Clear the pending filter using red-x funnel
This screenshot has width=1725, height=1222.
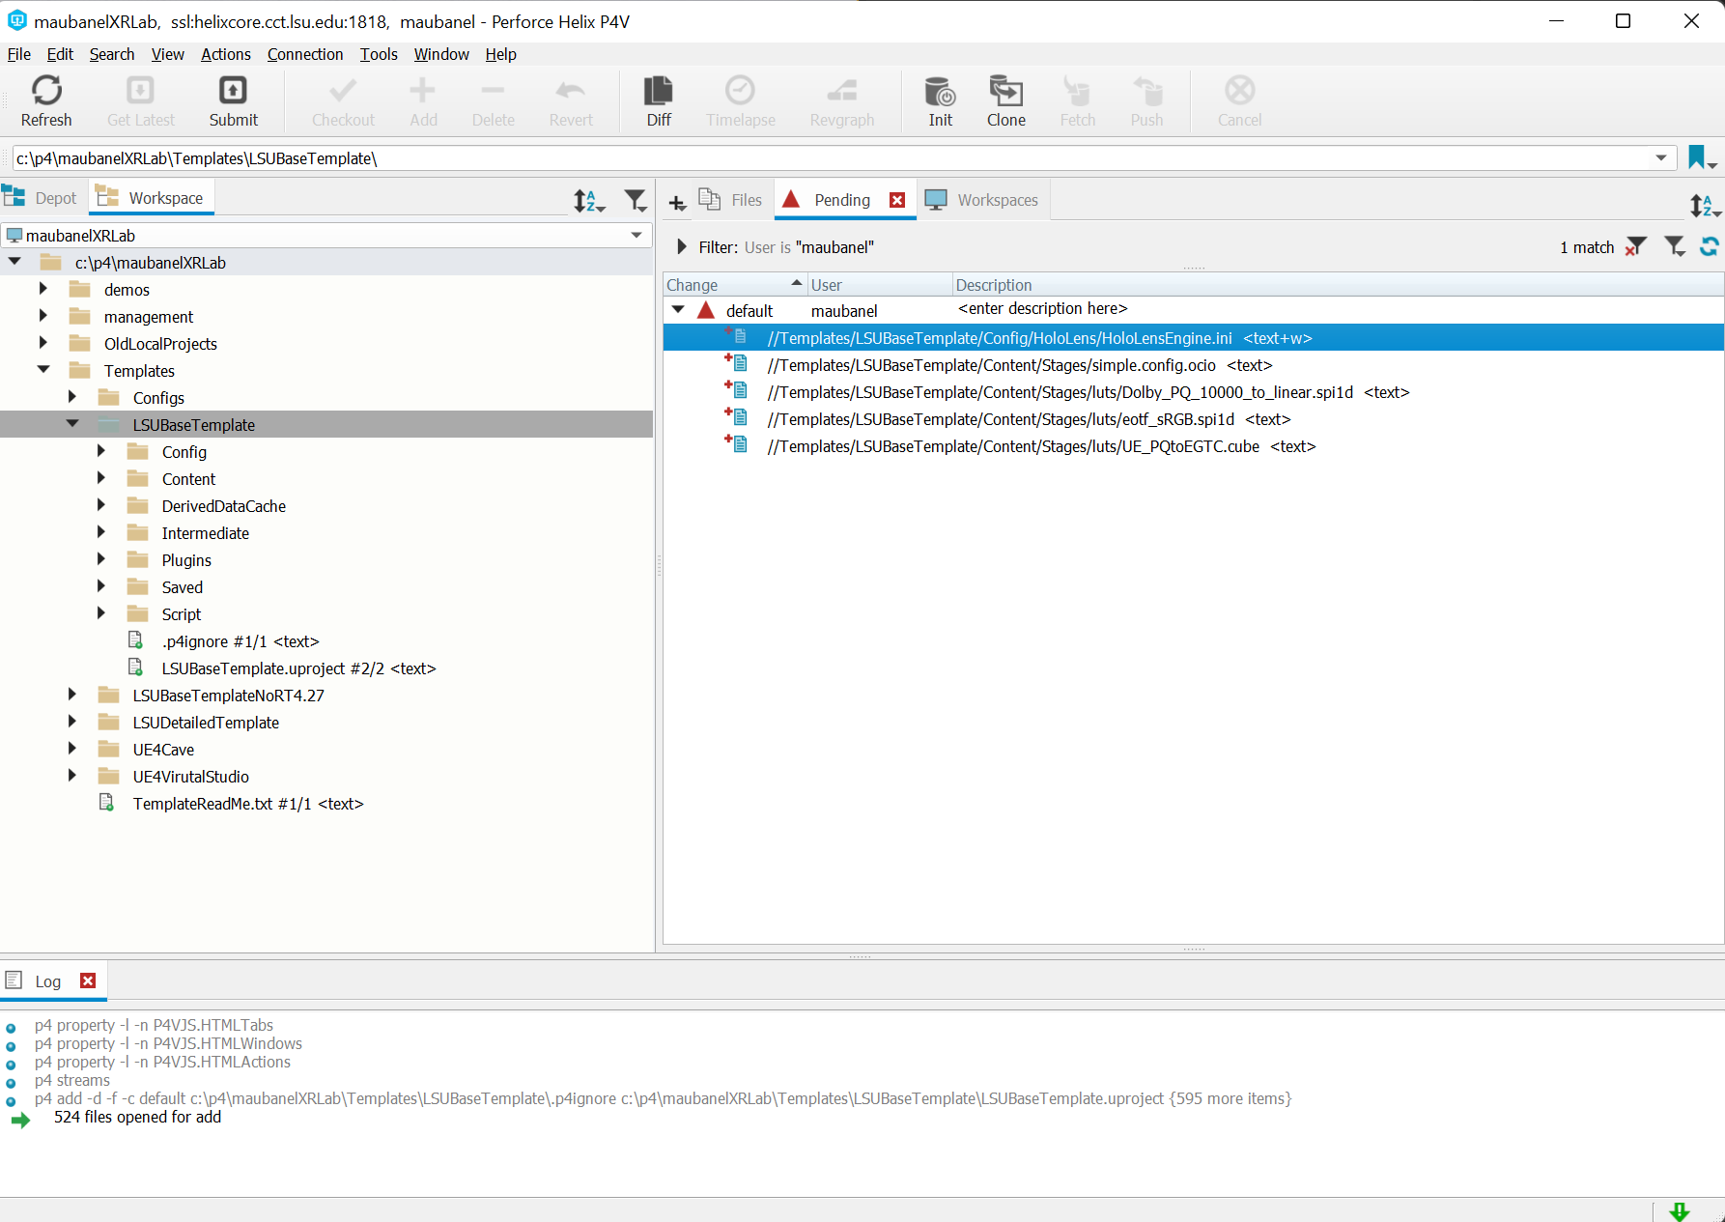(x=1635, y=247)
